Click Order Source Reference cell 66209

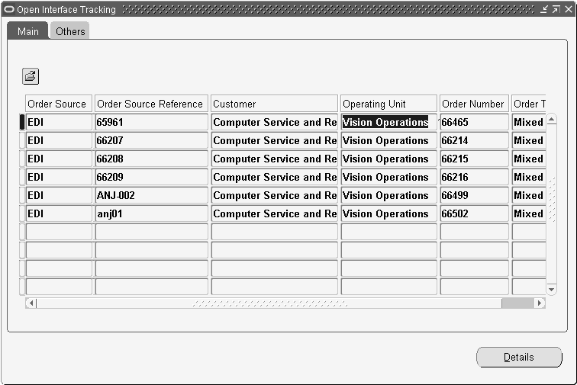click(151, 177)
